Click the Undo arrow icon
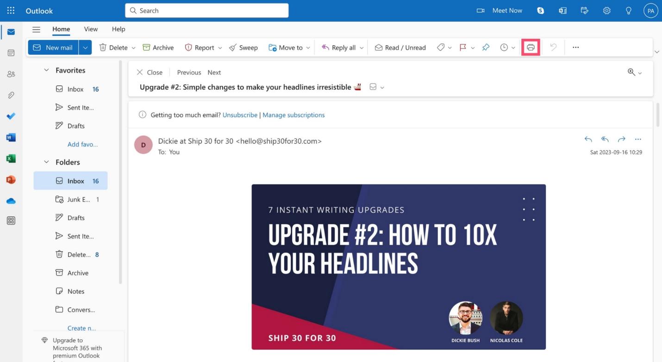The image size is (662, 362). 553,47
